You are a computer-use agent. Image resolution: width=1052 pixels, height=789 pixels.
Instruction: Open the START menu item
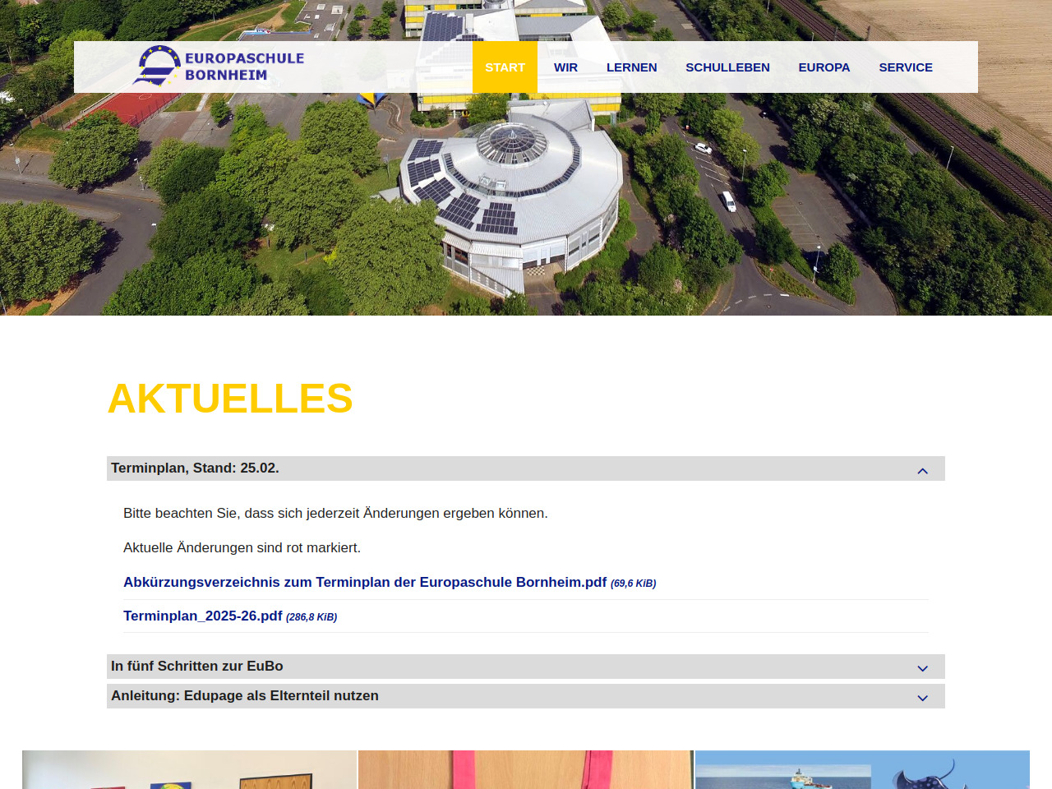pos(505,67)
